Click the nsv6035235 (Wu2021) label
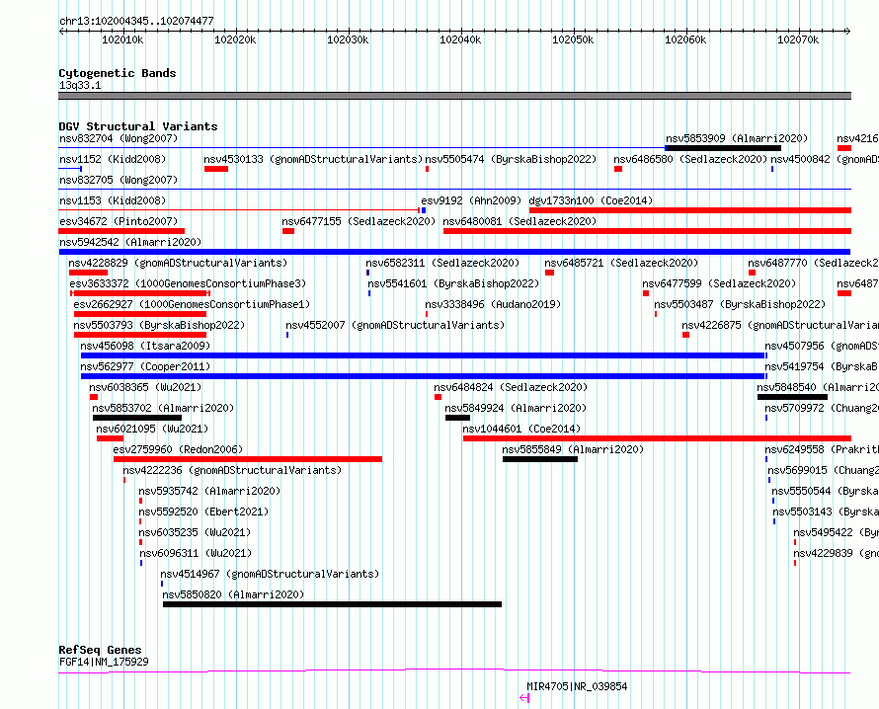879x709 pixels. click(x=195, y=532)
